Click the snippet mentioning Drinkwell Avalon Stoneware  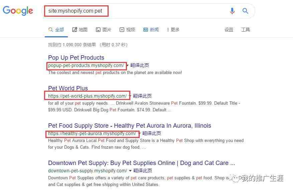(144, 107)
